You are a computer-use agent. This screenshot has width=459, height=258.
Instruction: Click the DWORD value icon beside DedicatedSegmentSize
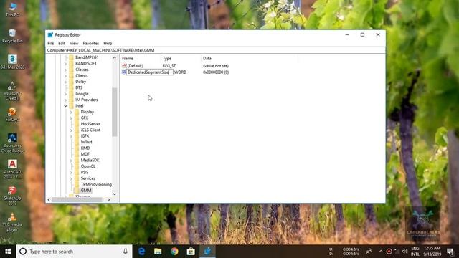pos(124,72)
